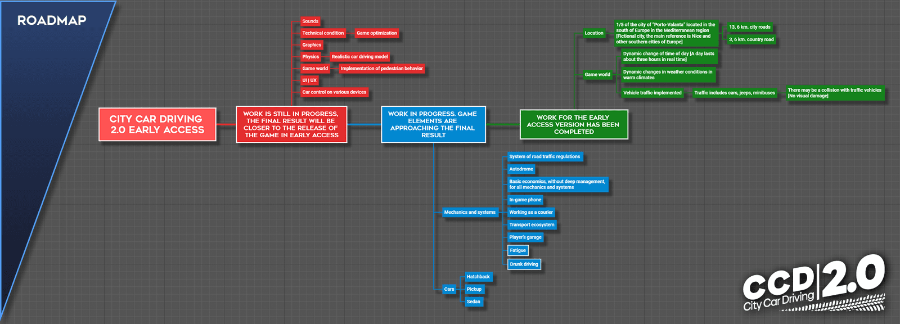
Task: Click the blue "Cars" node
Action: click(449, 289)
